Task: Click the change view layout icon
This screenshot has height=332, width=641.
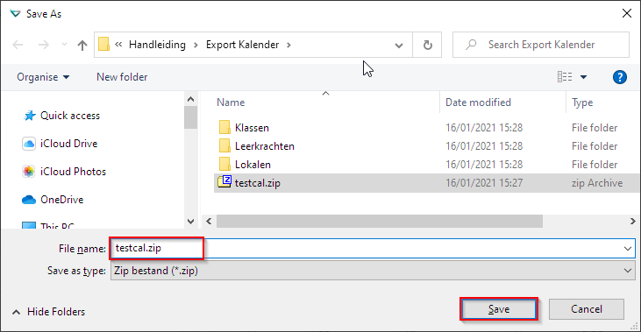Action: coord(565,77)
